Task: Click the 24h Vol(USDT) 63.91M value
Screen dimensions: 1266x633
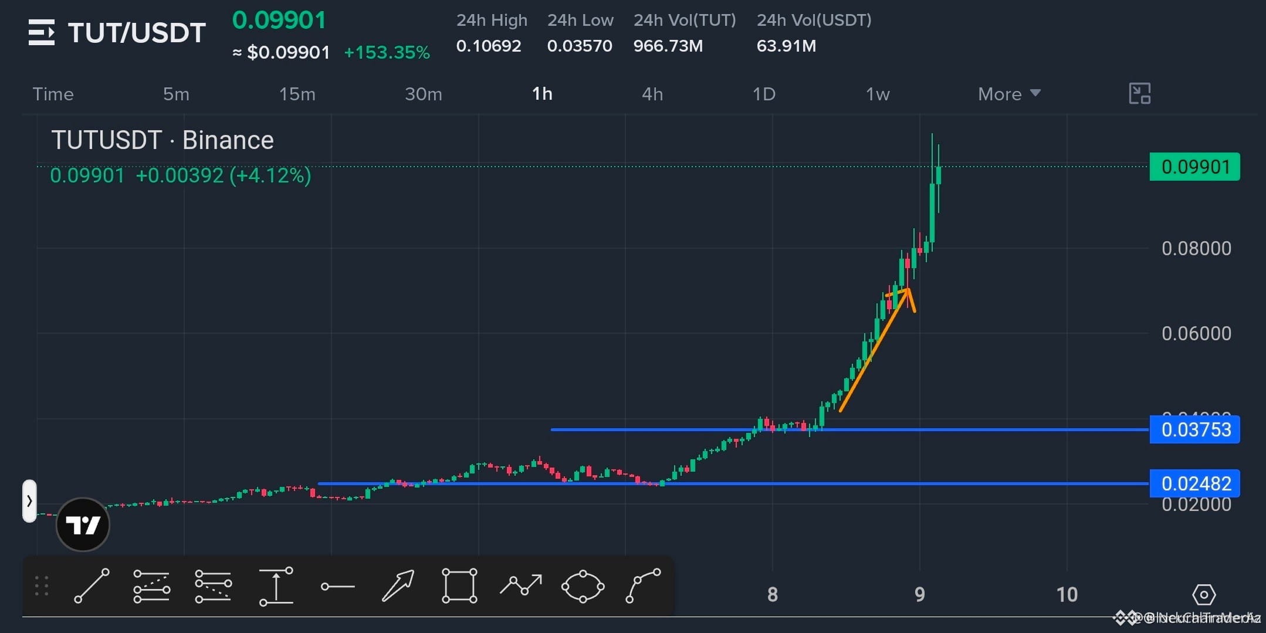Action: (x=786, y=46)
